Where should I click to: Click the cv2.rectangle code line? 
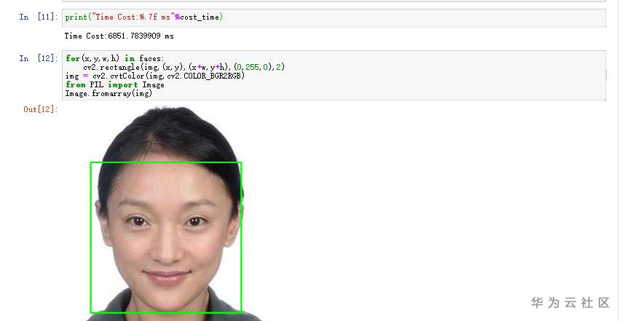(184, 67)
